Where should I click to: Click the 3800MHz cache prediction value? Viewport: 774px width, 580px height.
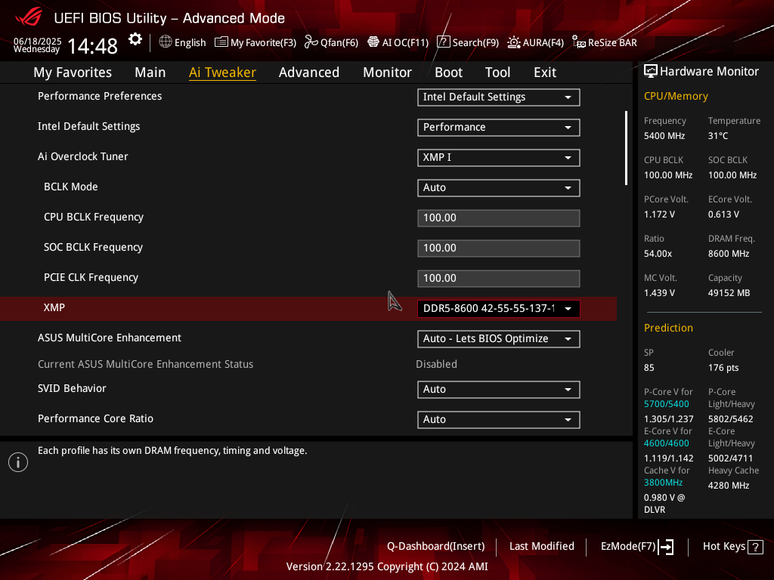coord(663,483)
